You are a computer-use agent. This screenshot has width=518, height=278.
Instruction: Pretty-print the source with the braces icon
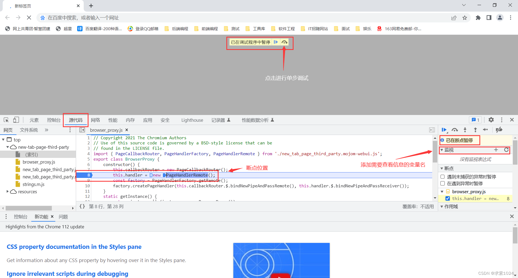[x=82, y=206]
